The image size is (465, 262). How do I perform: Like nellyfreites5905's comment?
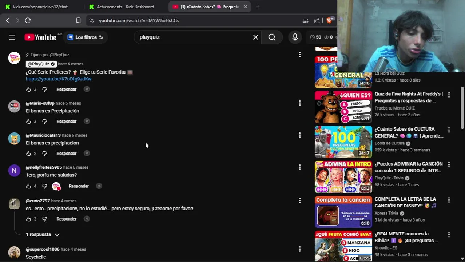pyautogui.click(x=28, y=186)
